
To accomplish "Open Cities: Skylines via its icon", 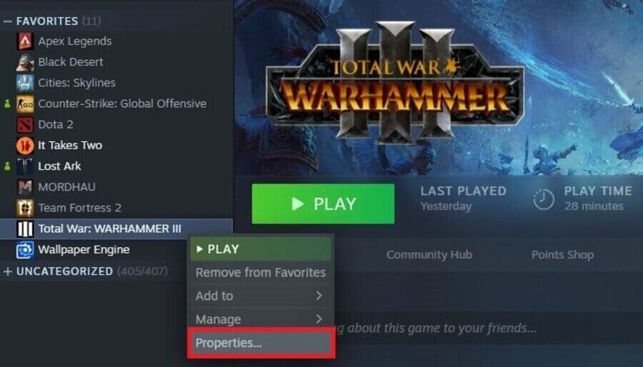I will click(x=25, y=83).
